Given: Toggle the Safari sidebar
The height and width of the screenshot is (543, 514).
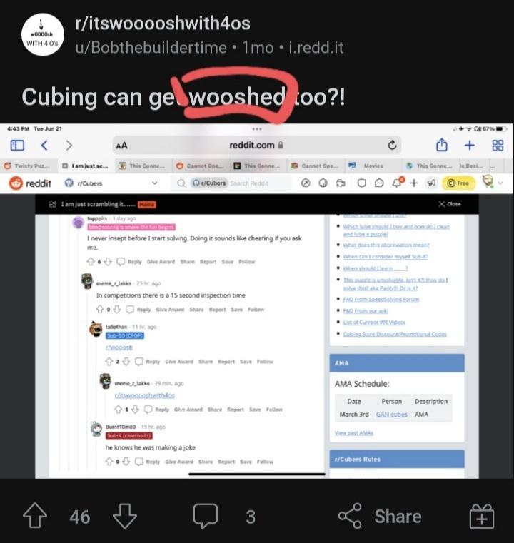Looking at the screenshot, I should pos(17,145).
